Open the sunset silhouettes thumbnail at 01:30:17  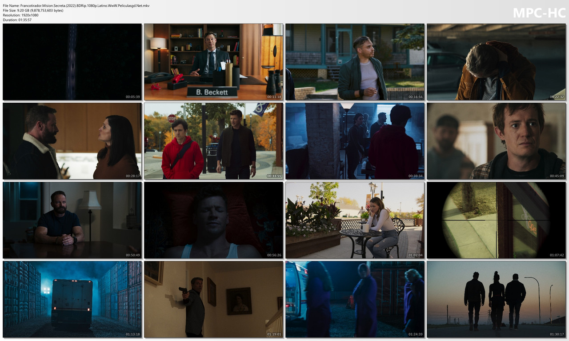click(496, 299)
